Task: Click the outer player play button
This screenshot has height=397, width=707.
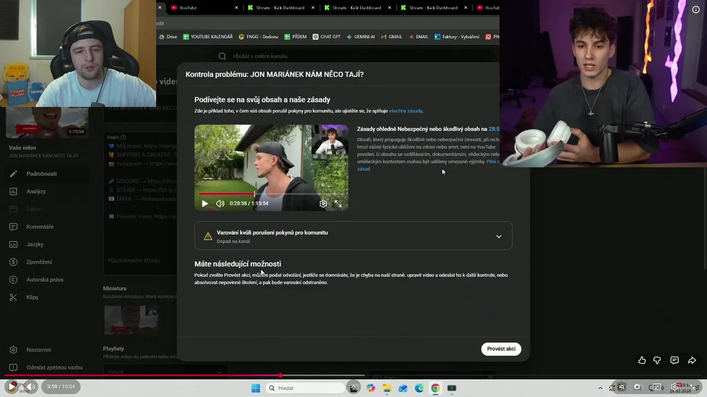Action: (x=11, y=387)
